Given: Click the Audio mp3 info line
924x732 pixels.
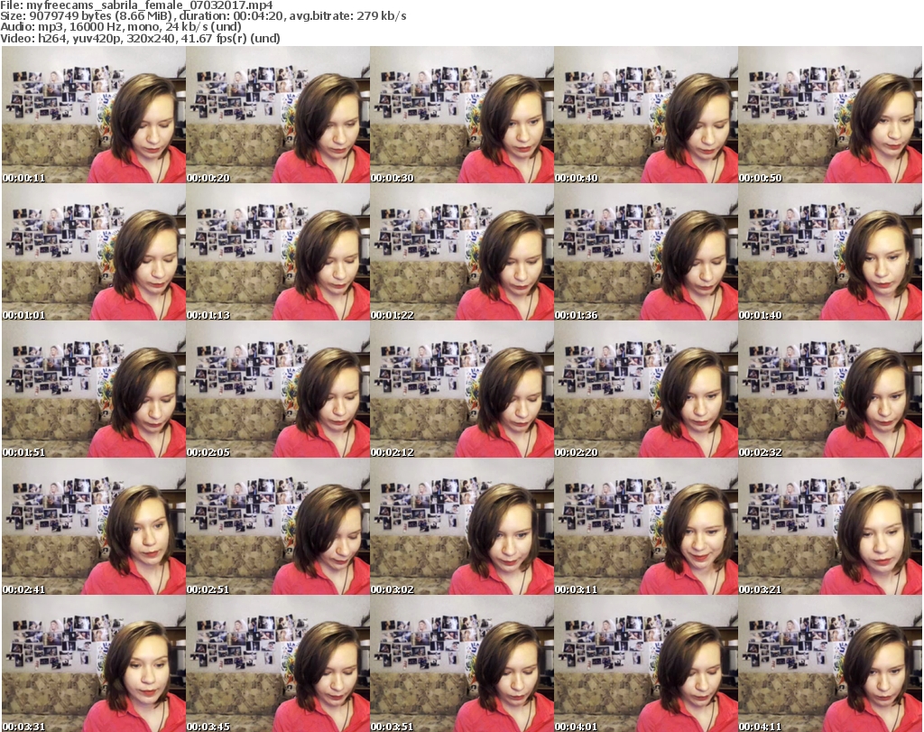Looking at the screenshot, I should (x=121, y=27).
